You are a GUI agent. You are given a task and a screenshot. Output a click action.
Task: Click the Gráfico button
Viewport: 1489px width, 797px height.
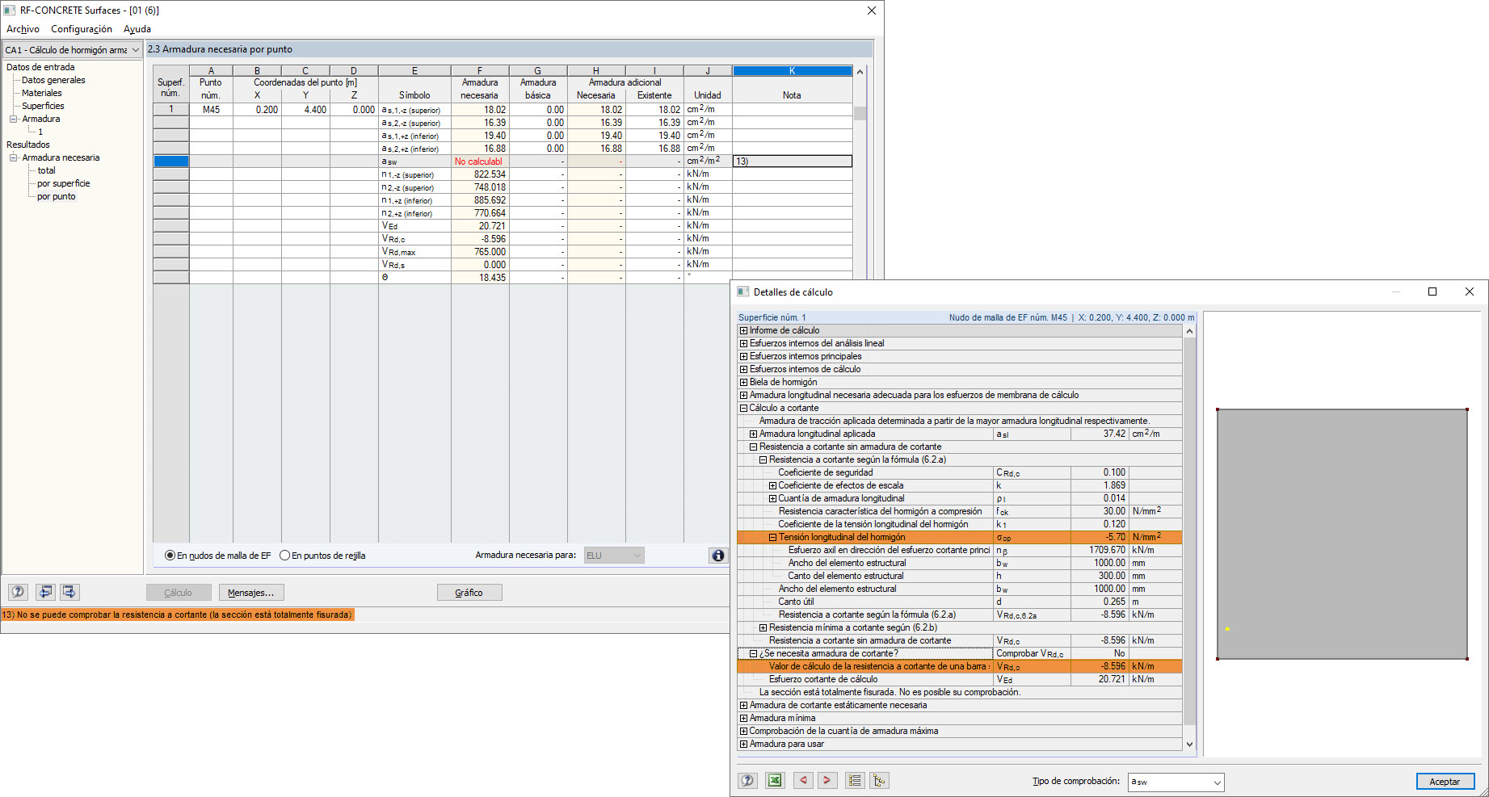[469, 593]
